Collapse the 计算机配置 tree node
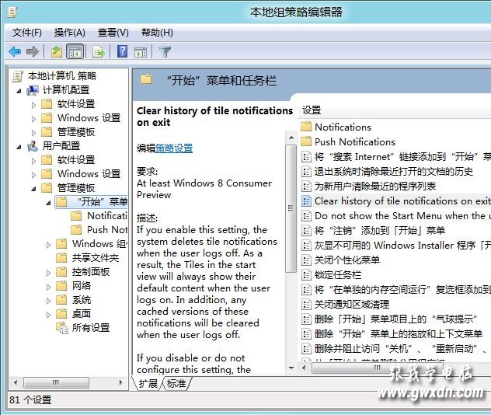The width and height of the screenshot is (491, 415). click(x=19, y=91)
